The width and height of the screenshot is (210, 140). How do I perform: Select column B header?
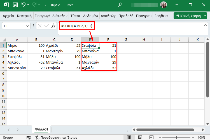(36, 40)
